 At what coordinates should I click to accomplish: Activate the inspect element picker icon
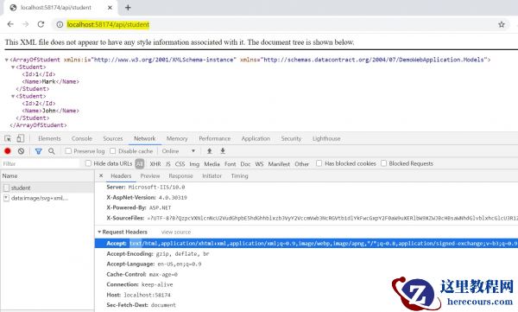pos(8,138)
